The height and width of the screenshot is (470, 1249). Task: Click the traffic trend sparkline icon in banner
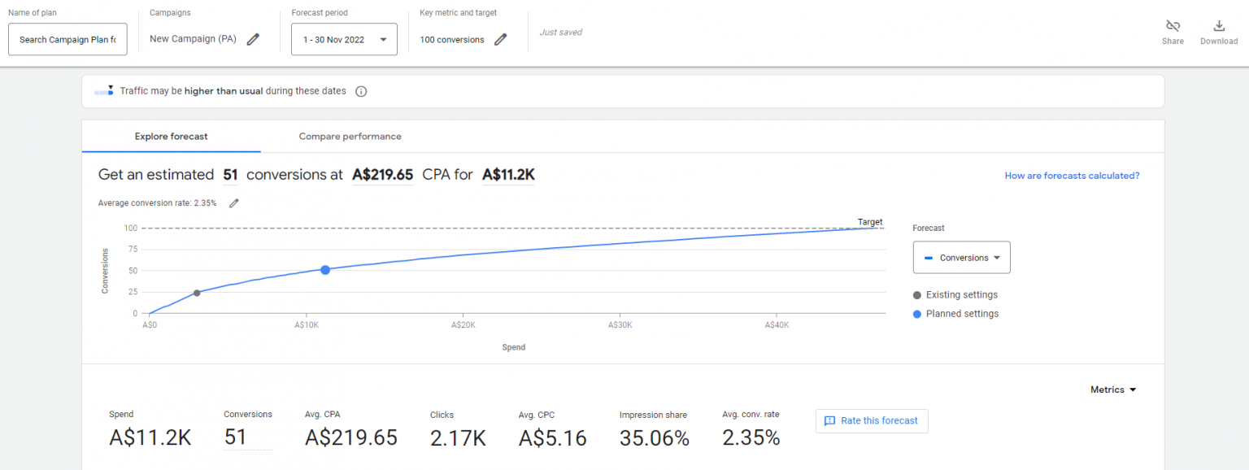tap(103, 91)
